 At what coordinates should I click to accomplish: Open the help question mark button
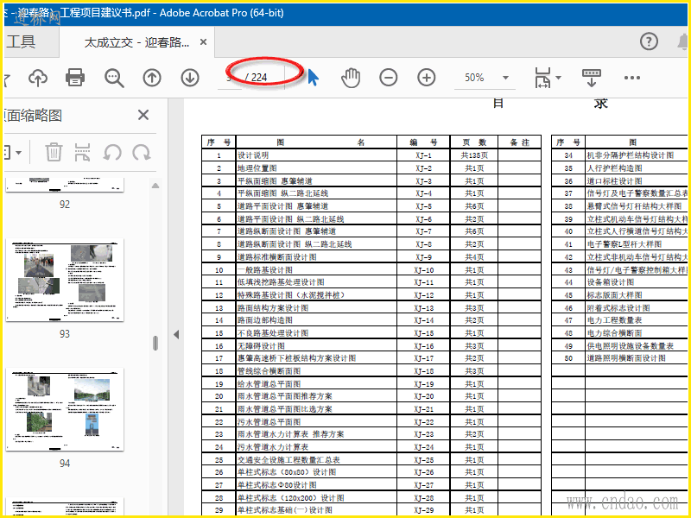pyautogui.click(x=649, y=41)
